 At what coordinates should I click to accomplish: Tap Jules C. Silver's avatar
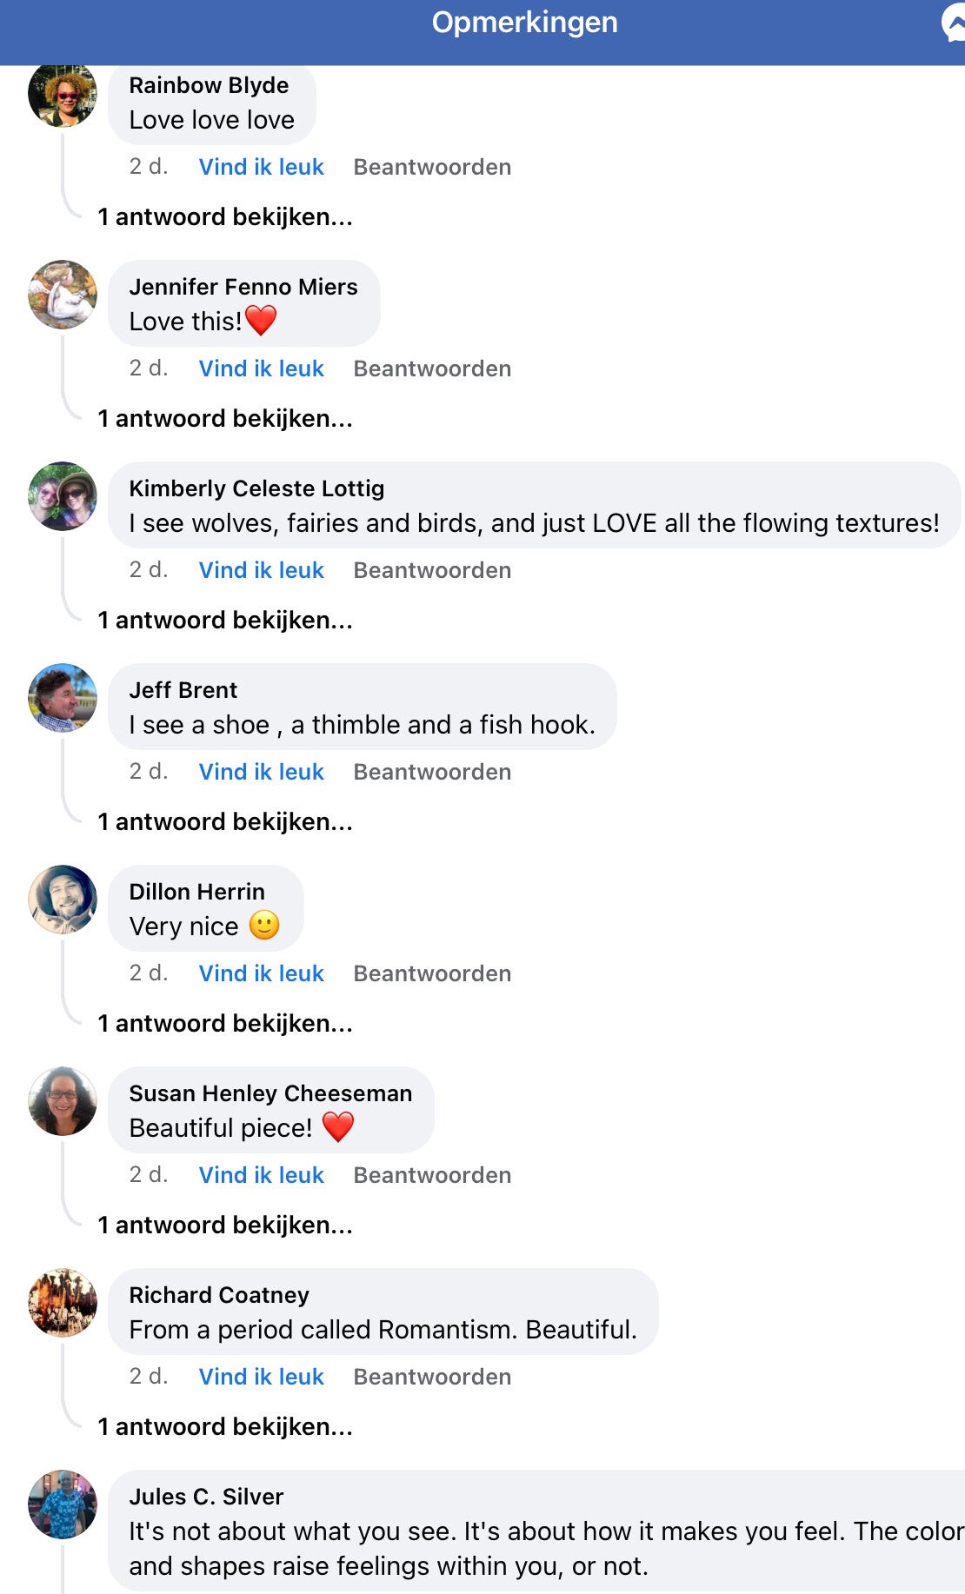pos(63,1504)
